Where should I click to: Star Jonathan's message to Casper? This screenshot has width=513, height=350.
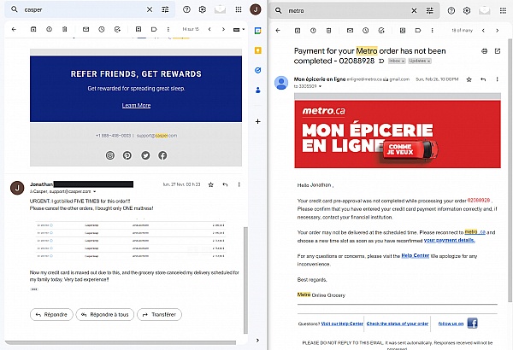pos(210,184)
